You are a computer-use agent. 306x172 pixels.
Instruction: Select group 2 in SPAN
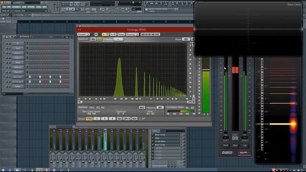[x=97, y=118]
